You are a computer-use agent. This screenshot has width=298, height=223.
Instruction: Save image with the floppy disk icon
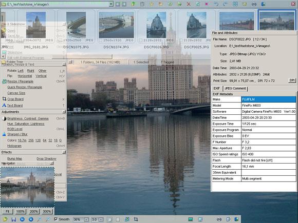point(13,219)
